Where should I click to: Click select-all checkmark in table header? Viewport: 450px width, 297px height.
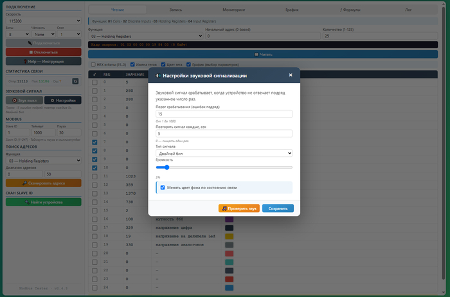point(94,75)
